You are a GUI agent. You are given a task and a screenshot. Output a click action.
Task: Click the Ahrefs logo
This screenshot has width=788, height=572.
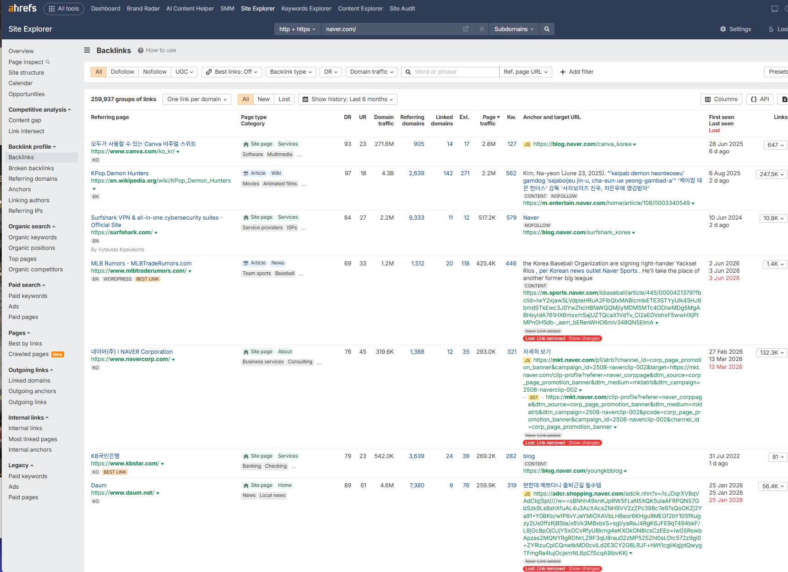(x=22, y=8)
